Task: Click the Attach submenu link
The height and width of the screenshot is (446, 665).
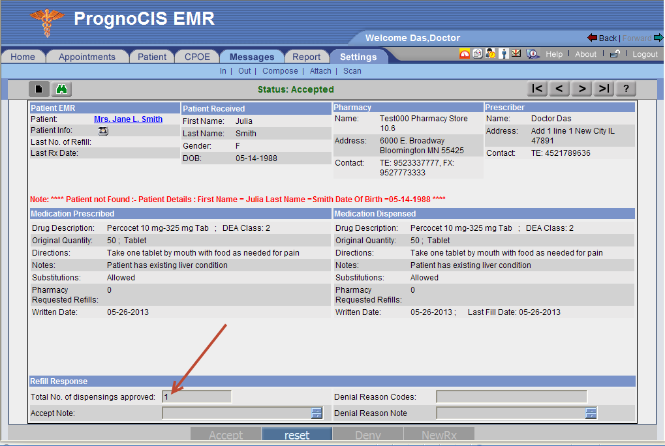Action: pyautogui.click(x=320, y=70)
